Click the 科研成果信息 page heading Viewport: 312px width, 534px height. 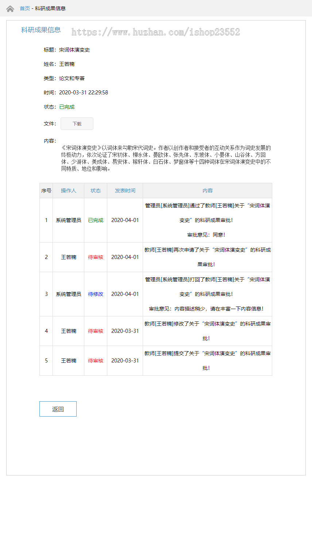tap(41, 31)
